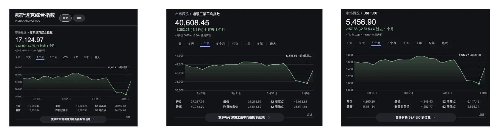Select 5年 range tab in Nasdaq panel
The height and width of the screenshot is (134, 498).
pos(87,57)
